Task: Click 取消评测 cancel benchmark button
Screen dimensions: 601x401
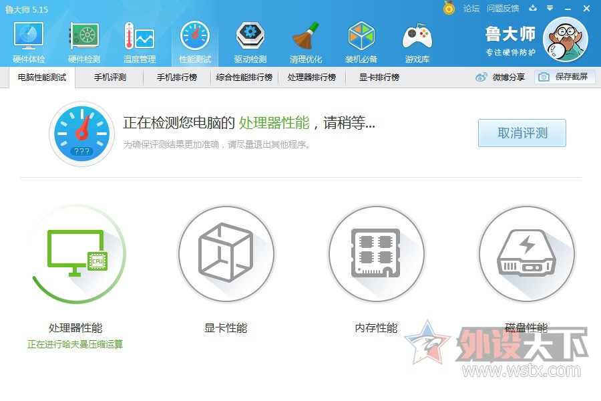Action: [522, 133]
